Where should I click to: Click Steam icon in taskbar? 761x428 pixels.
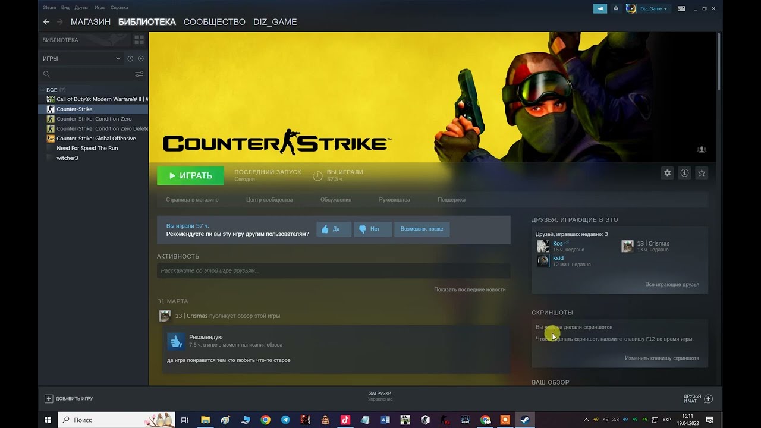coord(525,420)
